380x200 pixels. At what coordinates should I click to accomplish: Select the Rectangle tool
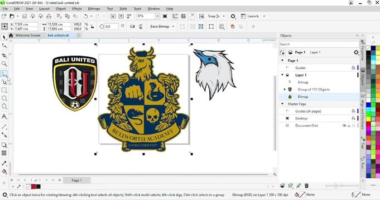click(4, 90)
